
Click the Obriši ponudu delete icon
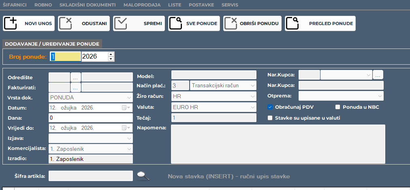coord(231,23)
